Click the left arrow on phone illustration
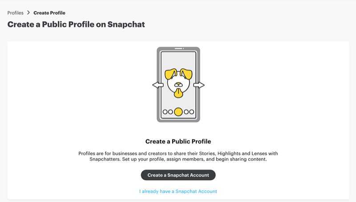The width and height of the screenshot is (356, 202). (x=158, y=85)
